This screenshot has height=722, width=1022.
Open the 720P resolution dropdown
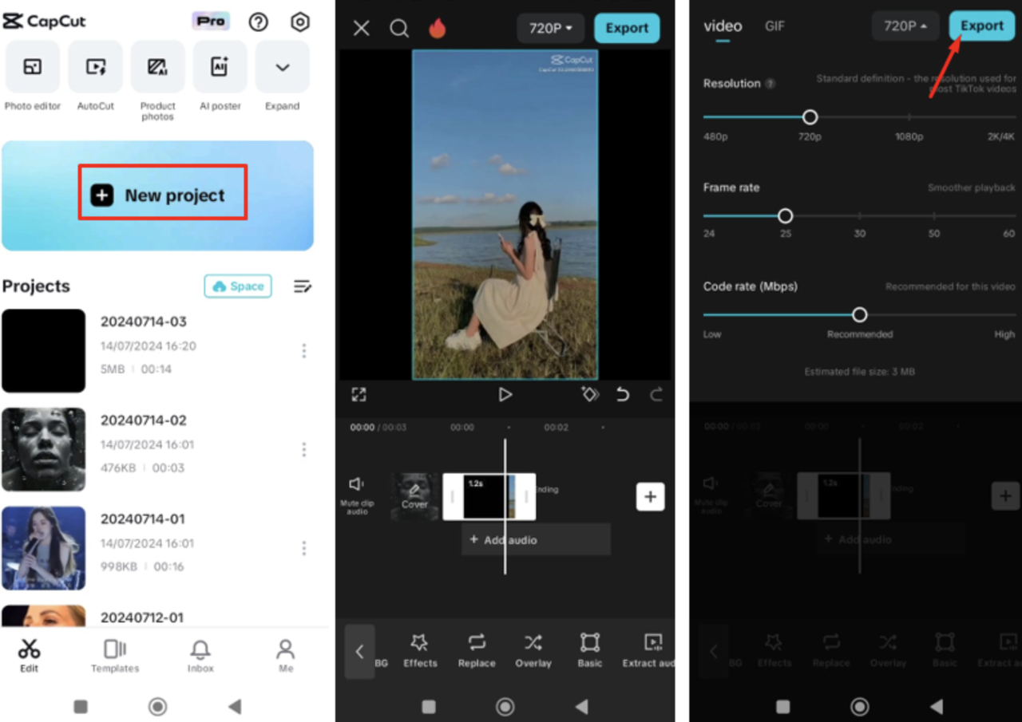[x=549, y=28]
